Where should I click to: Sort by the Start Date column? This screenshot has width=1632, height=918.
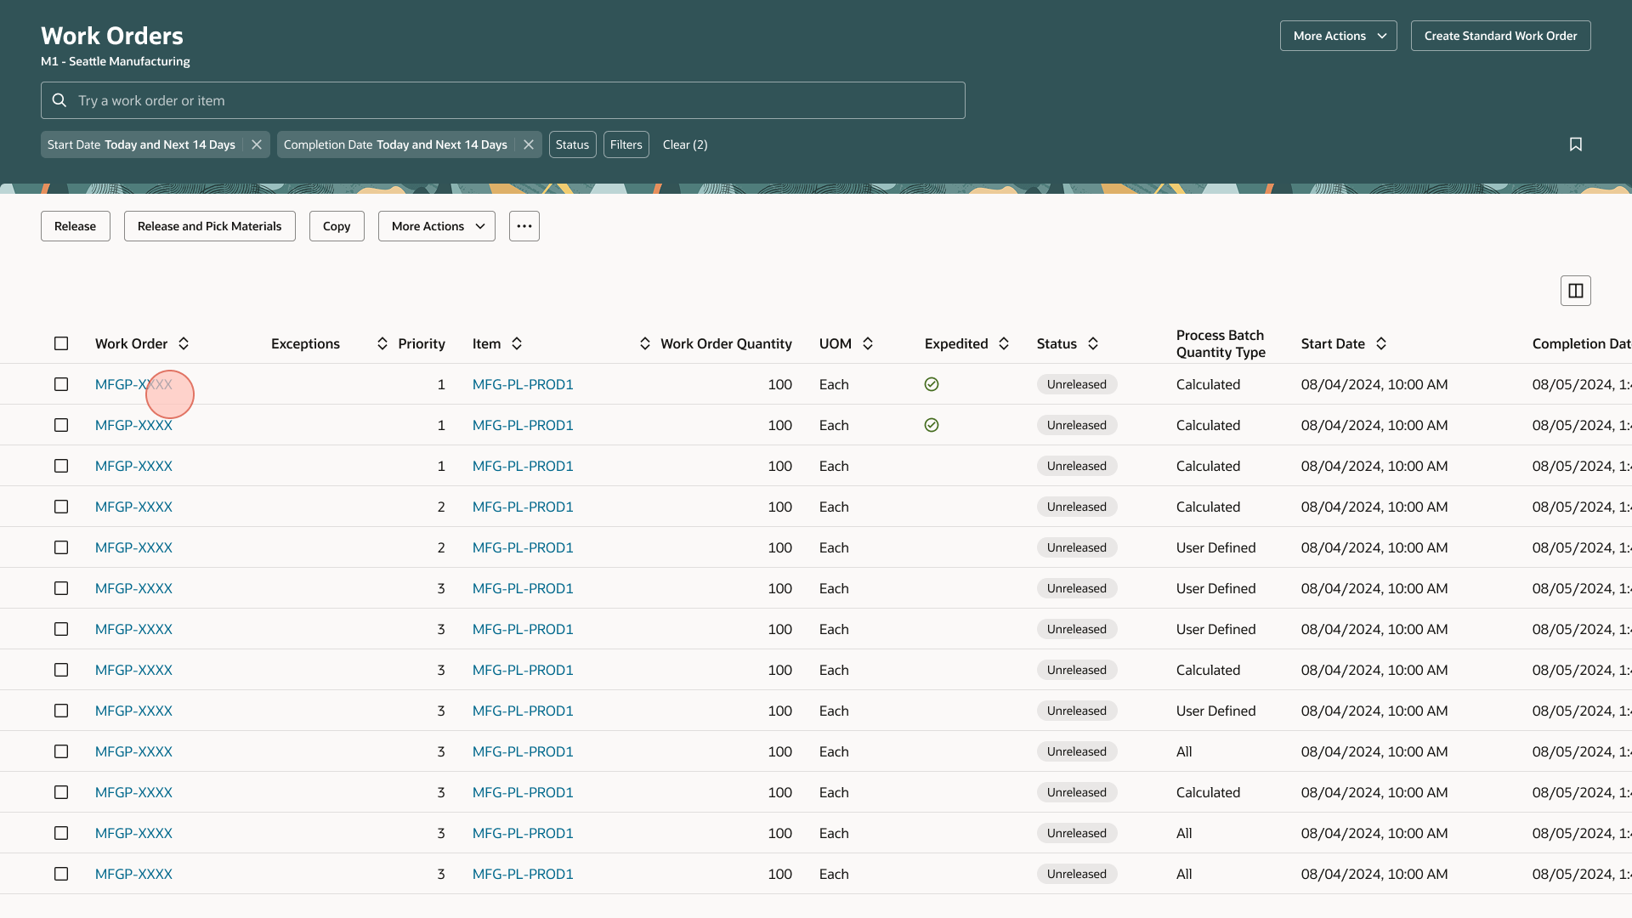[x=1381, y=343]
